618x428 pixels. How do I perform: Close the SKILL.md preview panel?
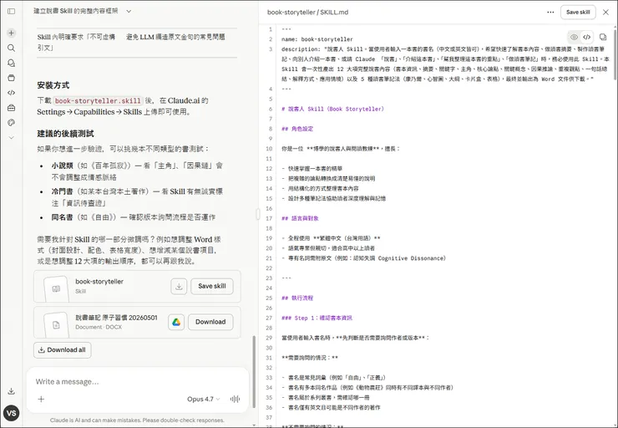[605, 13]
